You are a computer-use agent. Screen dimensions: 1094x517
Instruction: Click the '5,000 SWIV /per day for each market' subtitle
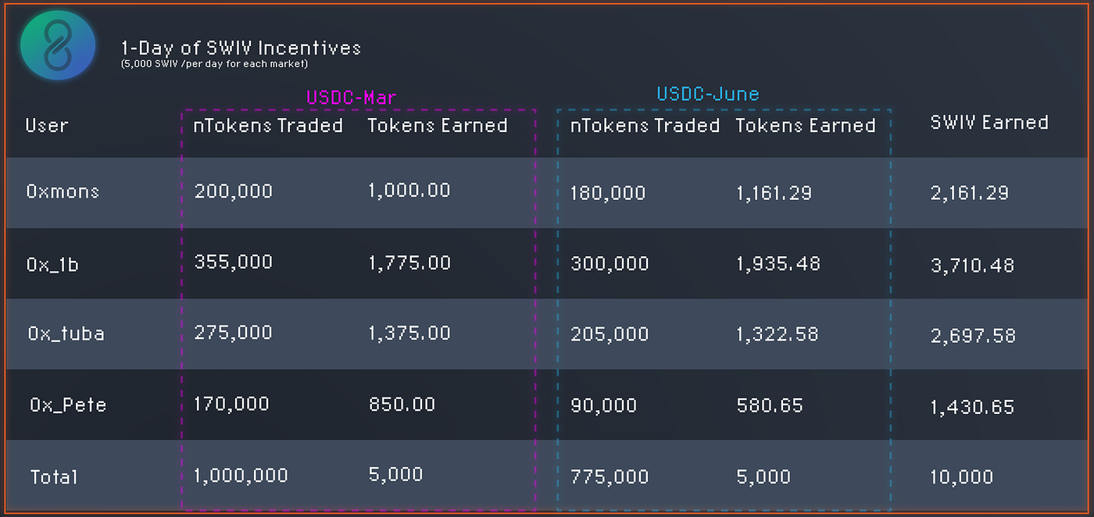214,64
